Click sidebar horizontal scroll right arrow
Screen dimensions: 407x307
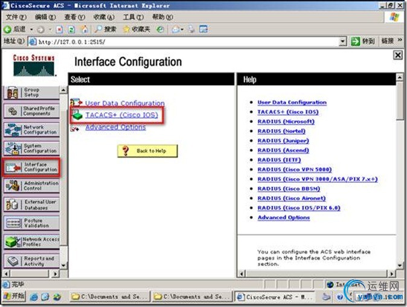click(55, 274)
